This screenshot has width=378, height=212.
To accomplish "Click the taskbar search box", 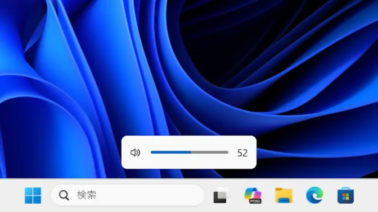I will point(128,195).
